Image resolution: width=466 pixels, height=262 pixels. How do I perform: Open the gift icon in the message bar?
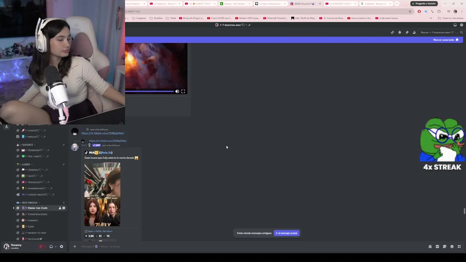coord(430,247)
